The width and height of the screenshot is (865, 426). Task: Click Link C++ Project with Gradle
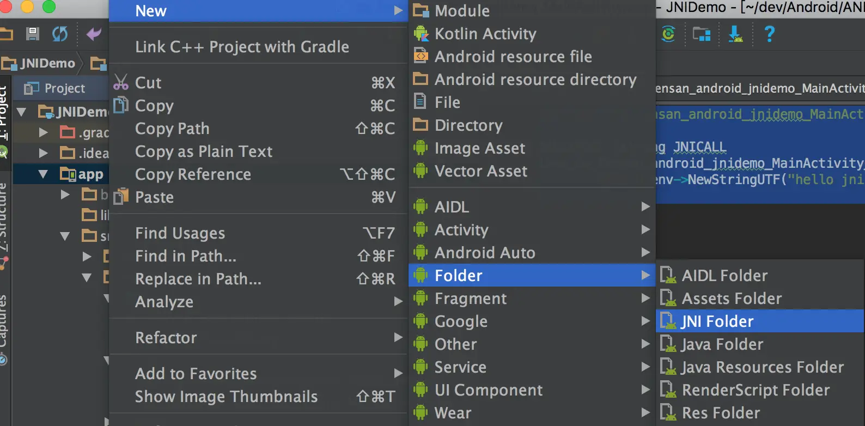(x=242, y=47)
